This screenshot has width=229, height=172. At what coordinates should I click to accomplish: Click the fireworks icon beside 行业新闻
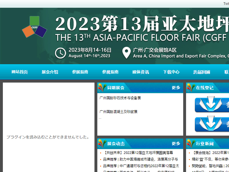[x=191, y=143]
